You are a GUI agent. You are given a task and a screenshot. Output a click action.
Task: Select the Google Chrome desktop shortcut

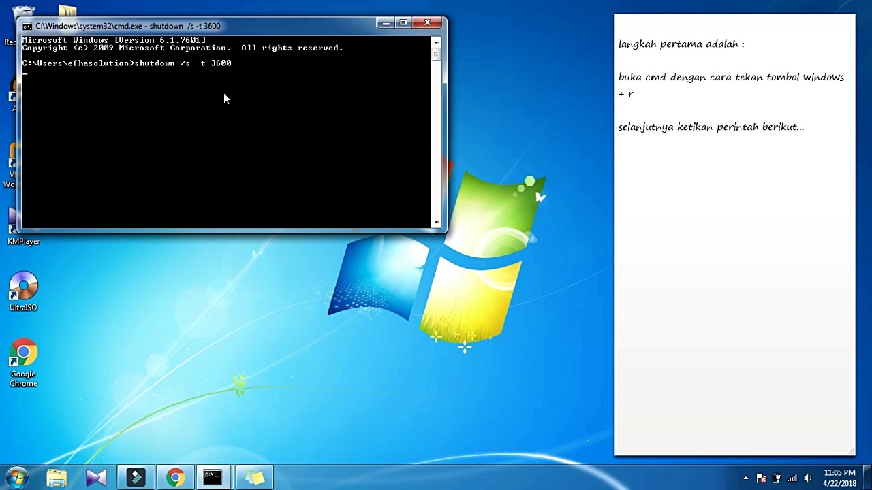coord(23,363)
